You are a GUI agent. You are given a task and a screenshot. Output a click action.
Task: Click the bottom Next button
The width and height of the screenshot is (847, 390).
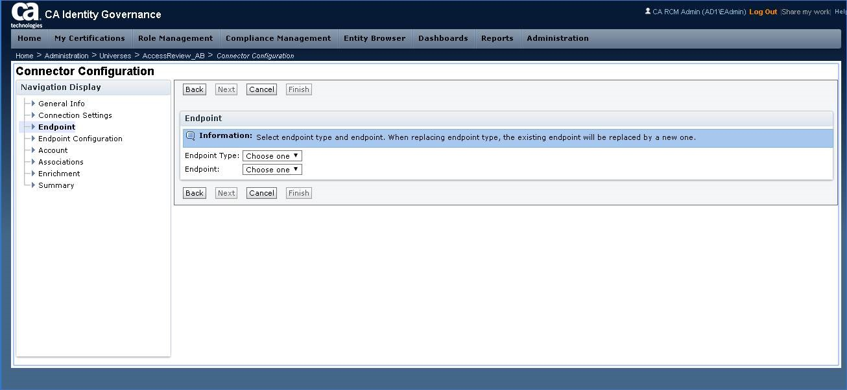(x=226, y=193)
